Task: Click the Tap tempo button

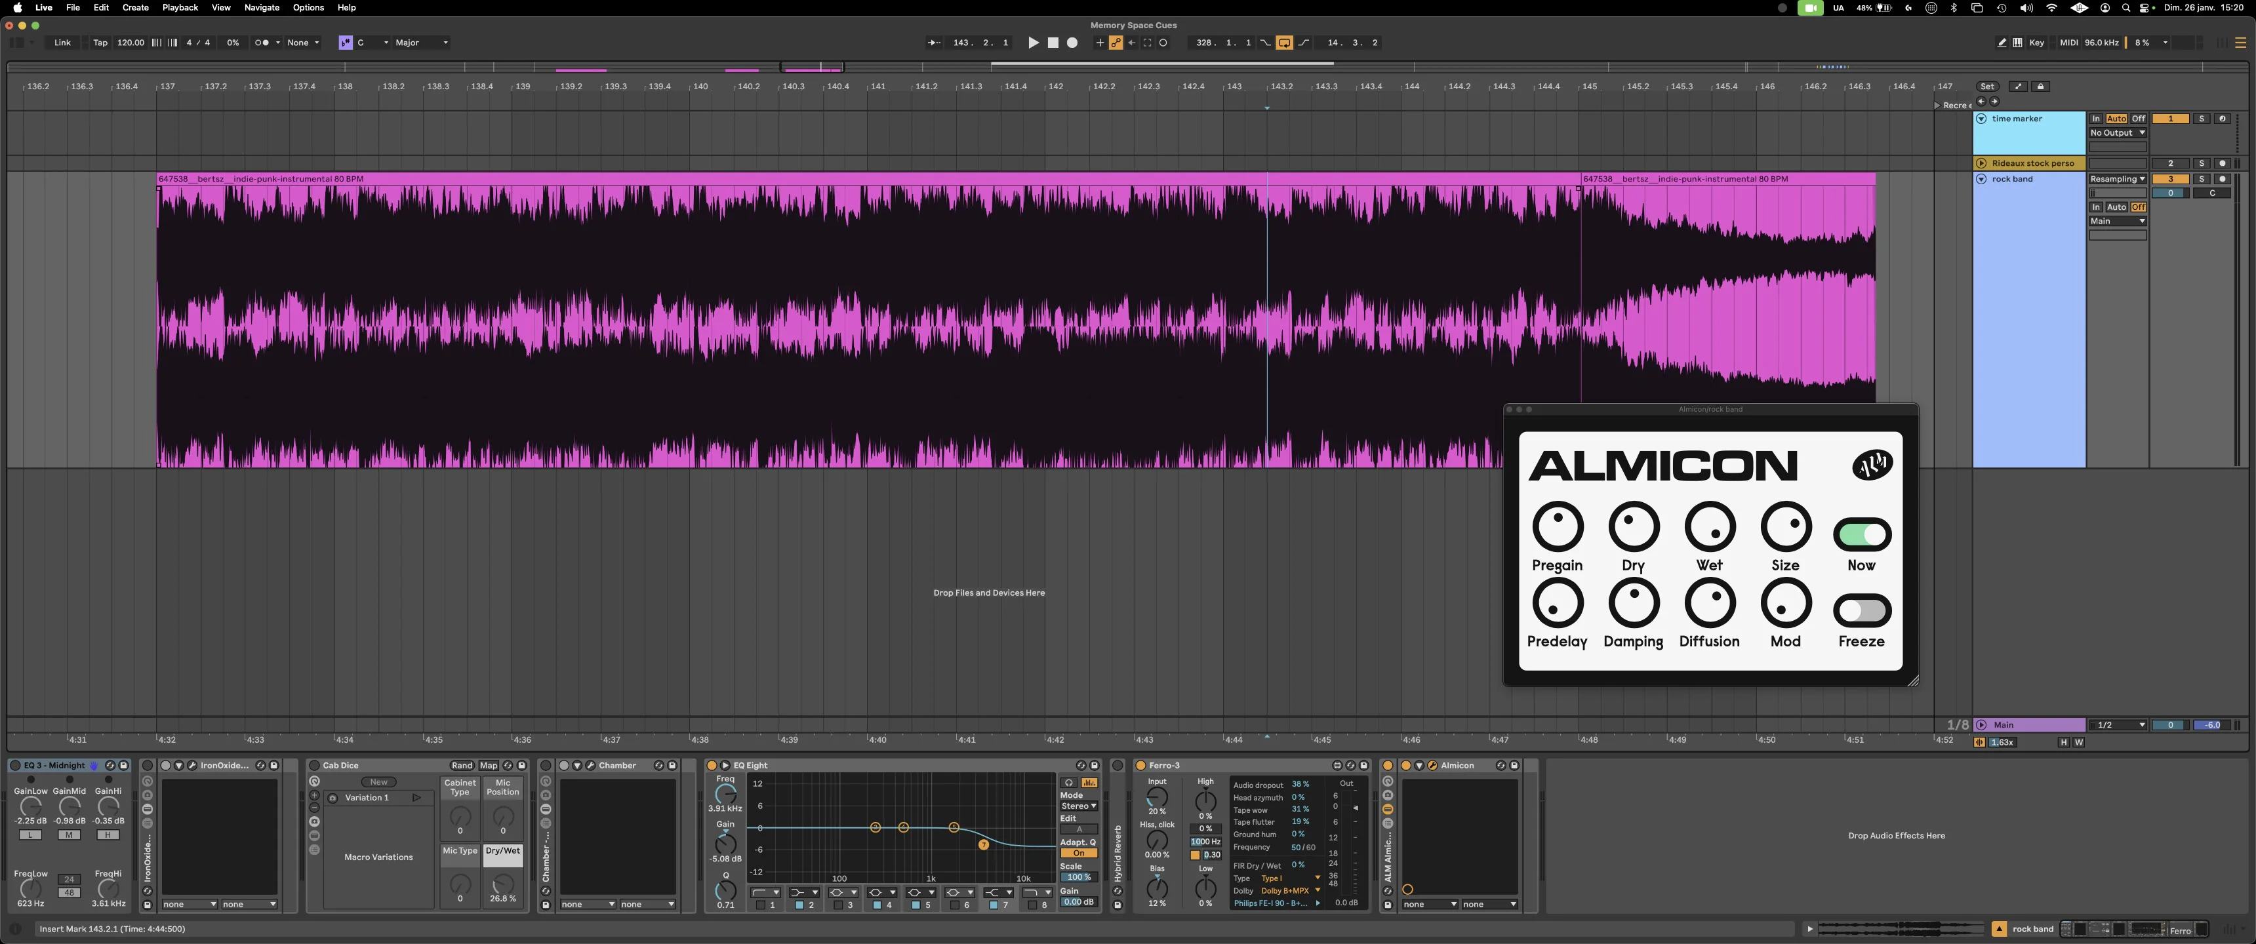Action: [100, 43]
